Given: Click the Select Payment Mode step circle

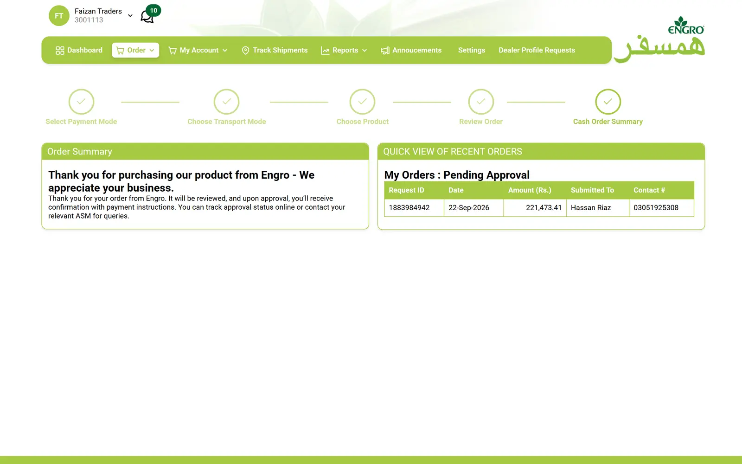Looking at the screenshot, I should click(x=81, y=102).
